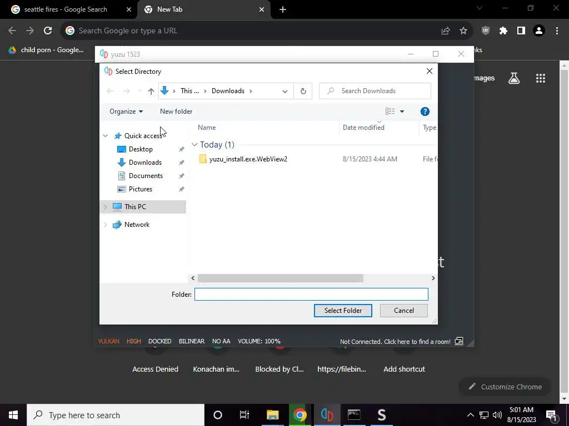Image resolution: width=569 pixels, height=426 pixels.
Task: Reload page in Chrome
Action: [48, 31]
